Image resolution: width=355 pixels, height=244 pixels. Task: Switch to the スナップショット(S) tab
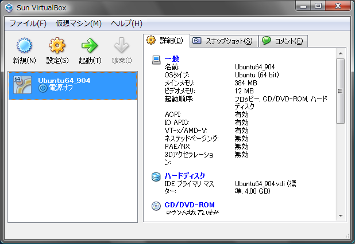[224, 41]
